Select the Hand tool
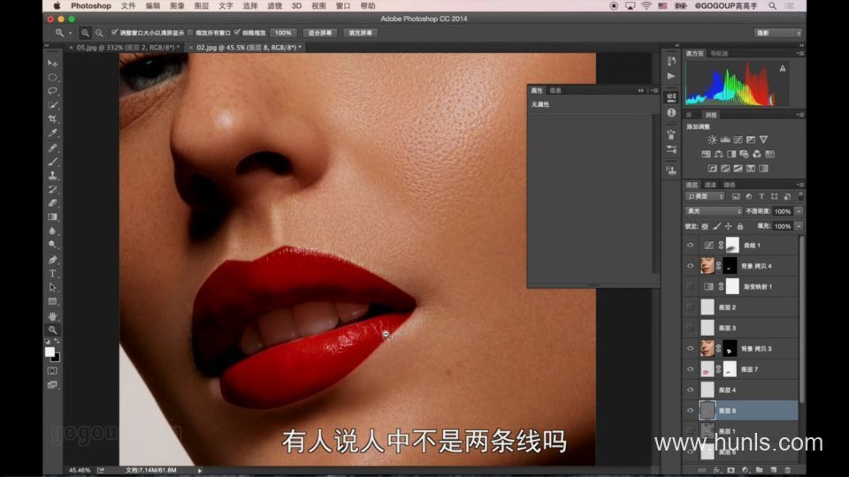This screenshot has height=477, width=849. (52, 316)
